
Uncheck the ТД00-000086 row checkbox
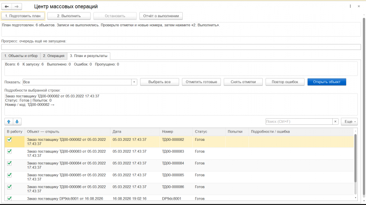[9, 186]
